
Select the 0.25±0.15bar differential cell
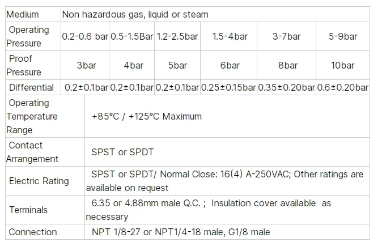pyautogui.click(x=228, y=87)
